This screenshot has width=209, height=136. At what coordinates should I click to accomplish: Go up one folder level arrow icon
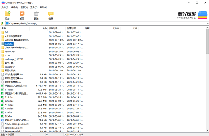coord(2,23)
